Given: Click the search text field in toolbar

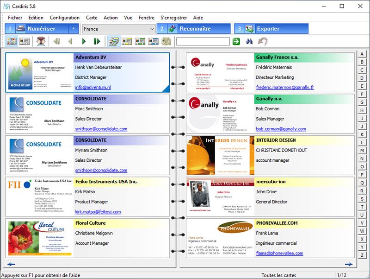Looking at the screenshot, I should pos(203,42).
